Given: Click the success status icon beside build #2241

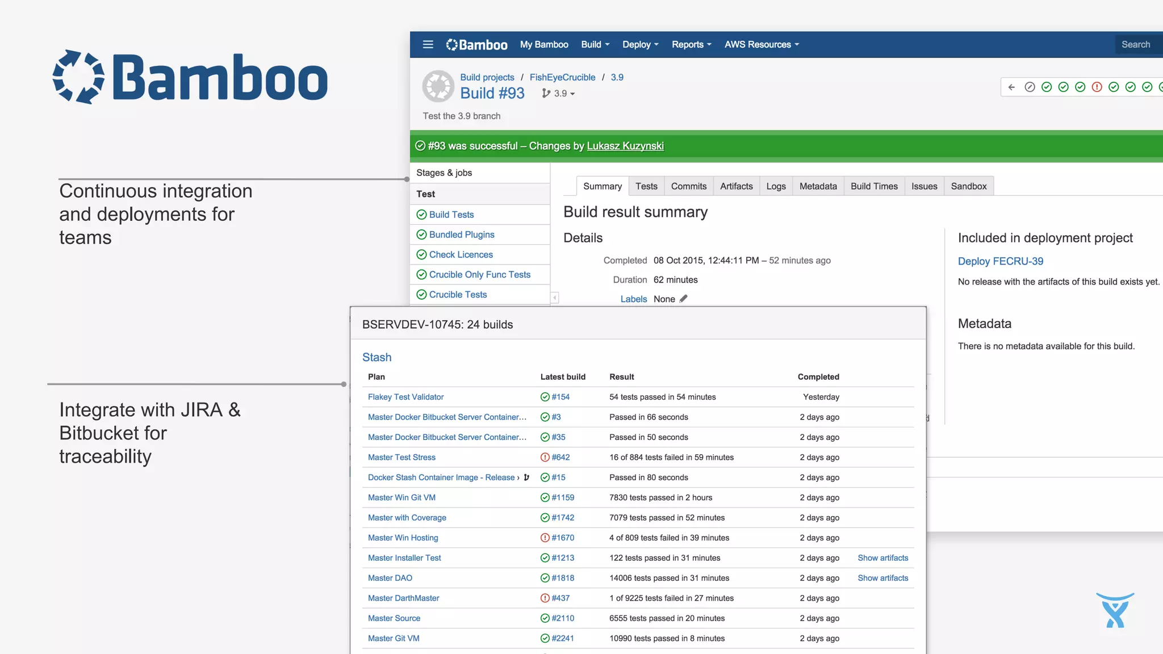Looking at the screenshot, I should pyautogui.click(x=545, y=638).
